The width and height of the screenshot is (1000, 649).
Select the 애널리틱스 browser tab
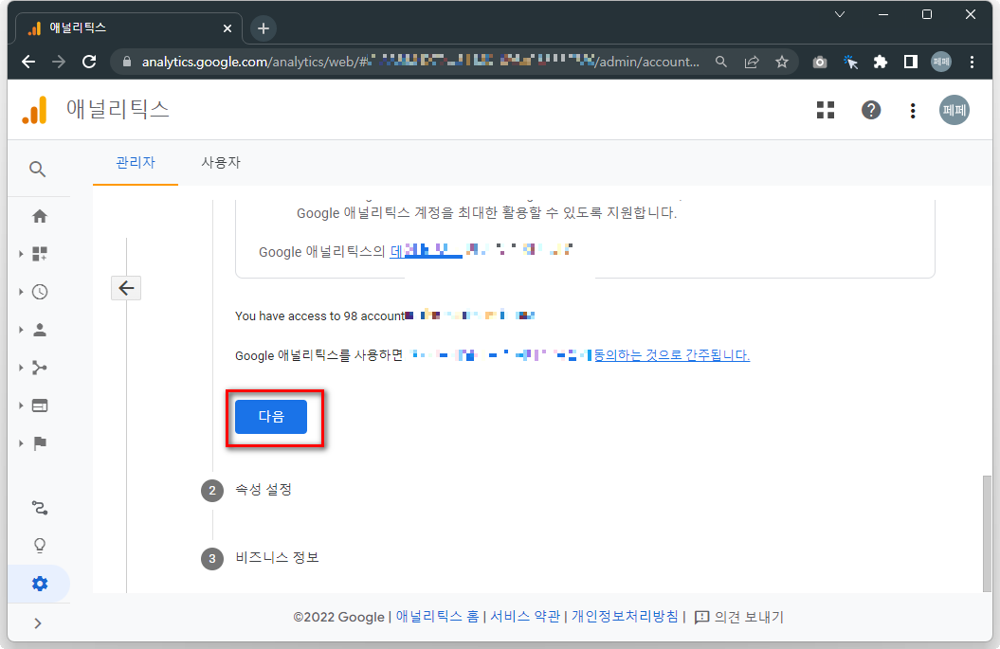tap(128, 28)
